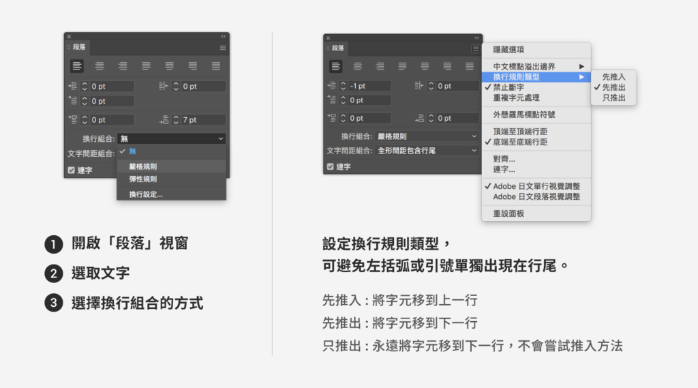Image resolution: width=698 pixels, height=388 pixels.
Task: Click 7 pt space-after input field
Action: 202,120
